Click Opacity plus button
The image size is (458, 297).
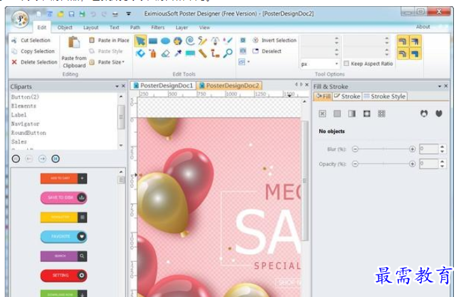[412, 164]
